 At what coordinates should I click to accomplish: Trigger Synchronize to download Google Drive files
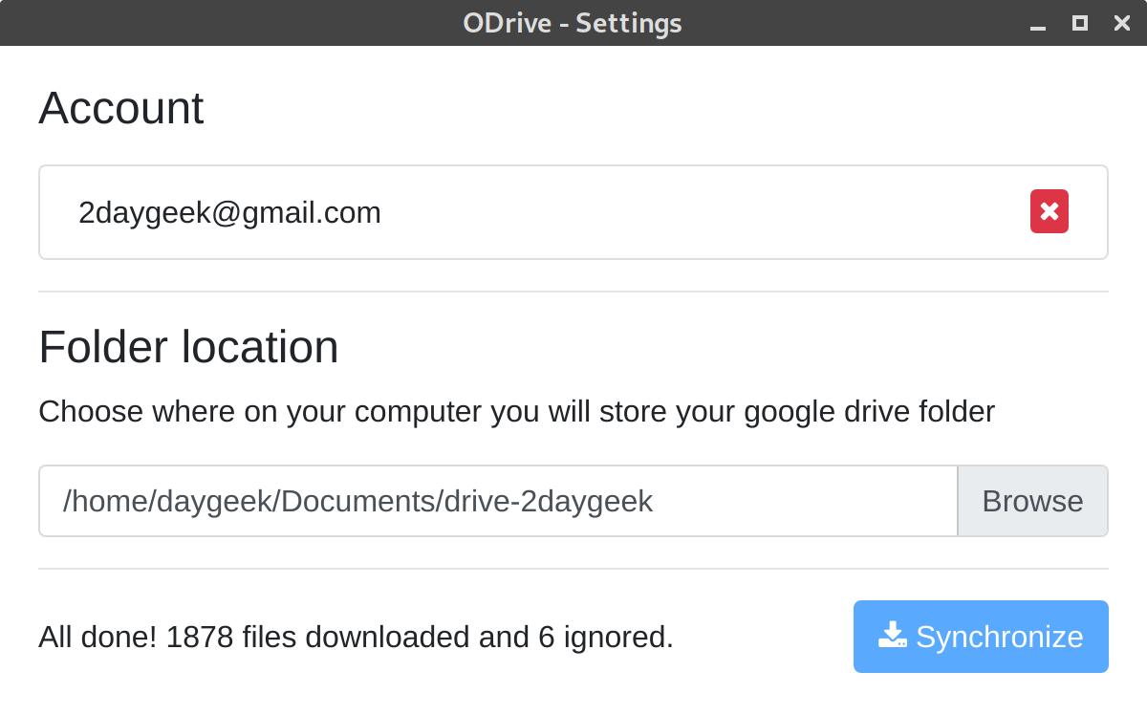point(981,636)
